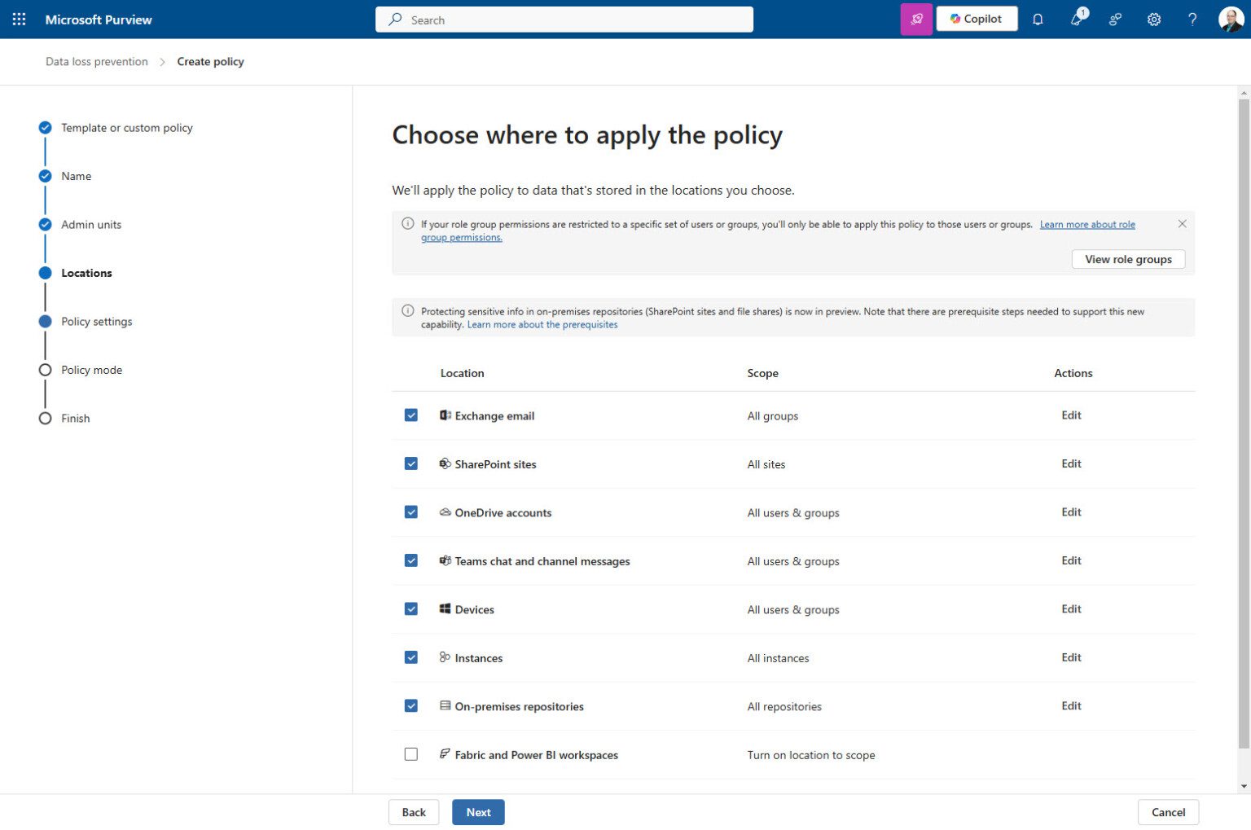Screen dimensions: 1251x830
Task: Open the help question mark
Action: click(1192, 19)
